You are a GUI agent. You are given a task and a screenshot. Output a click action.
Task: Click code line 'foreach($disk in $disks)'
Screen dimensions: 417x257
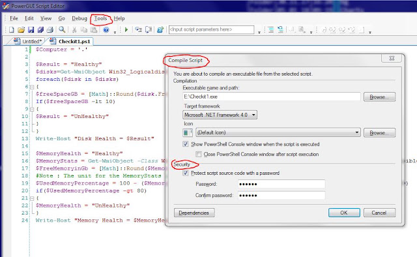tap(77, 79)
